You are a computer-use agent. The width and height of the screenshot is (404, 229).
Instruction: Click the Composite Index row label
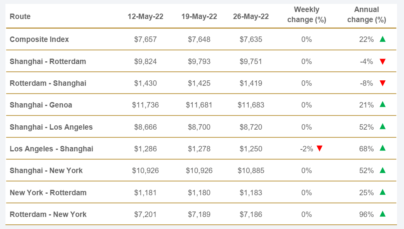39,39
